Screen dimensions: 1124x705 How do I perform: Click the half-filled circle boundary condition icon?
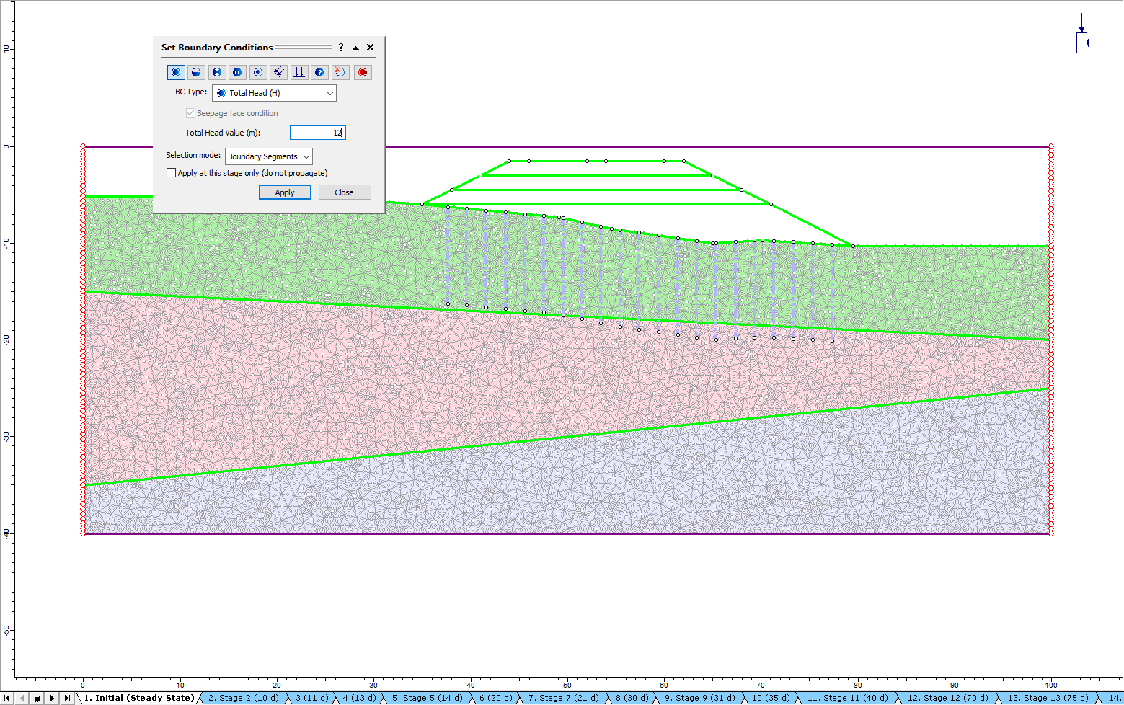(196, 72)
